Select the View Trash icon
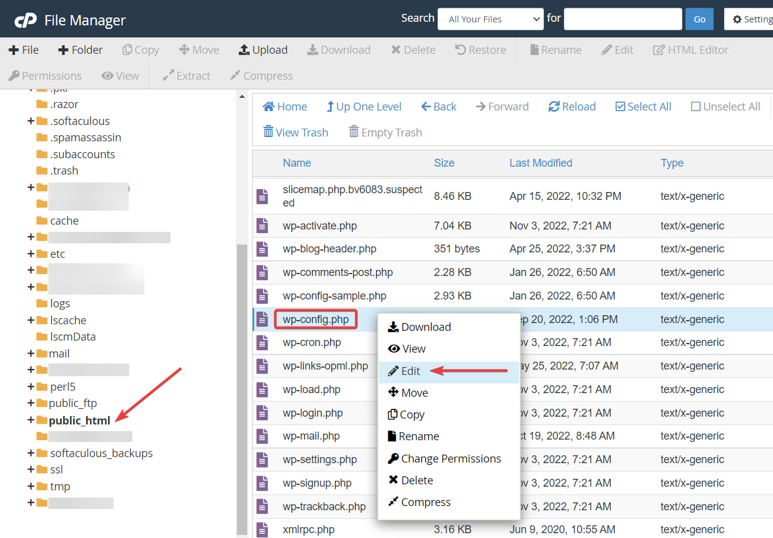The width and height of the screenshot is (773, 538). tap(295, 132)
